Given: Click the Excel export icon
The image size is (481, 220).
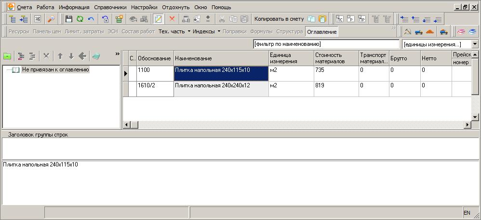Looking at the screenshot, I should [x=38, y=19].
